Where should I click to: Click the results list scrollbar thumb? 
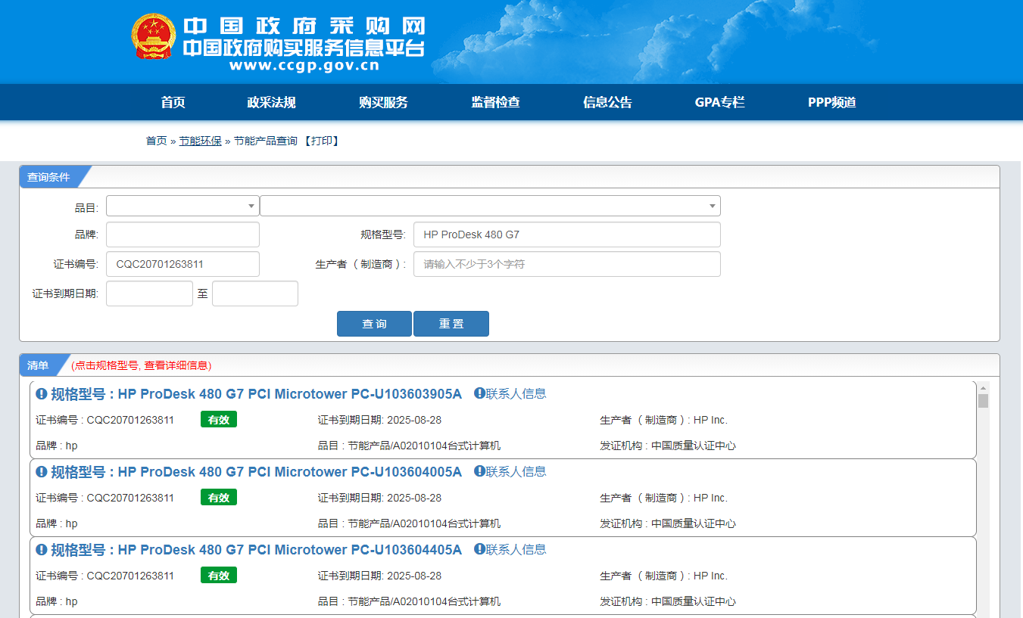(x=983, y=401)
